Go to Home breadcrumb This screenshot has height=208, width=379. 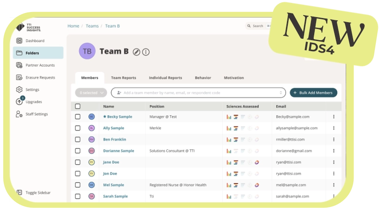[x=73, y=26]
